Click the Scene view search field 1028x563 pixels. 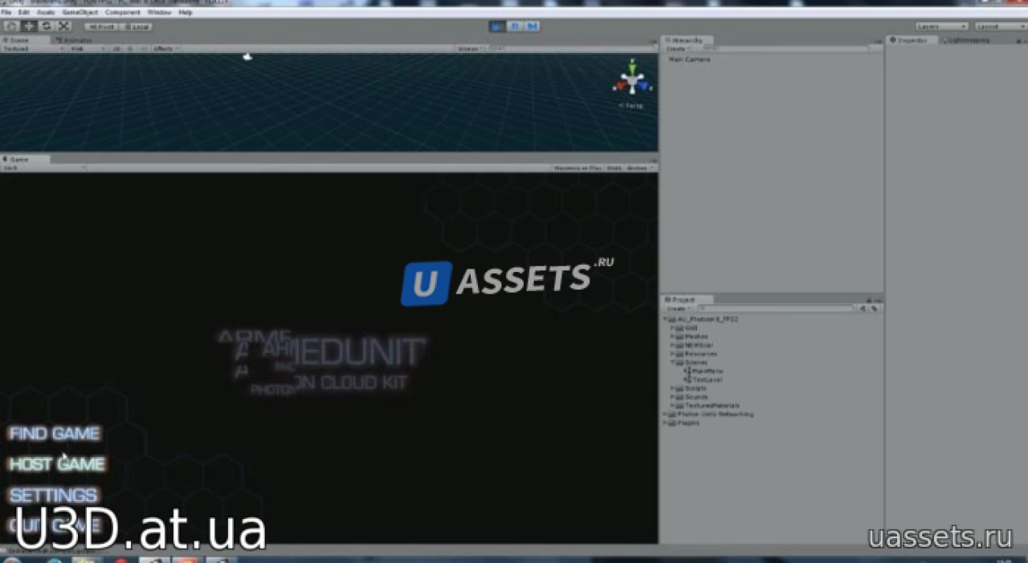[570, 49]
